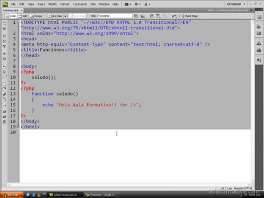Switch to Design view
This screenshot has width=264, height=198.
pyautogui.click(x=36, y=16)
